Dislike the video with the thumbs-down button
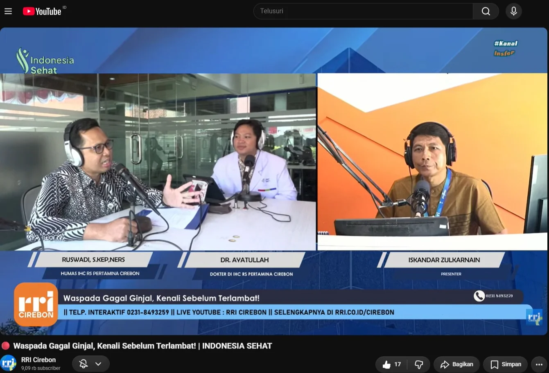Image resolution: width=549 pixels, height=373 pixels. point(419,364)
